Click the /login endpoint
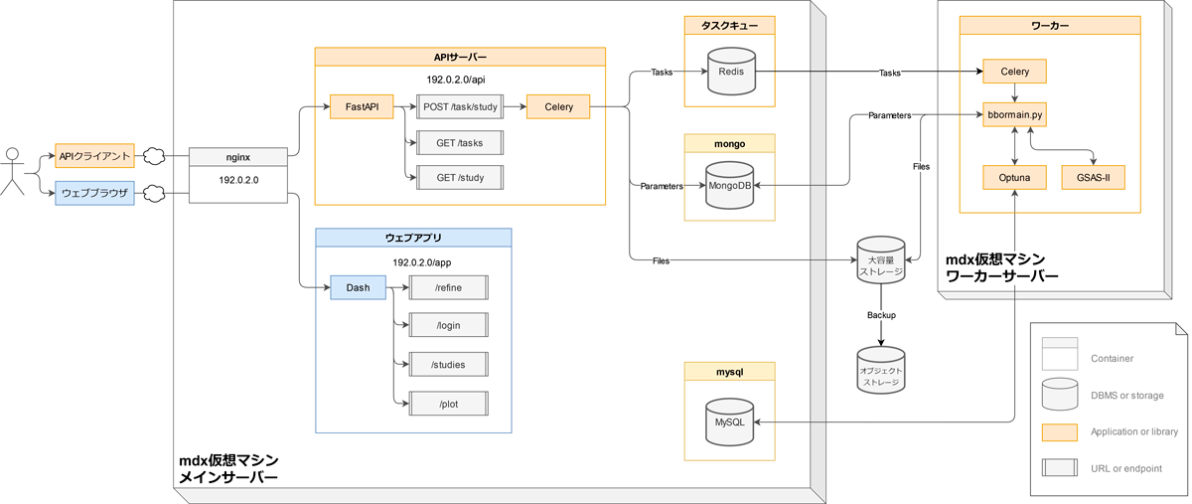This screenshot has width=1192, height=504. click(449, 325)
